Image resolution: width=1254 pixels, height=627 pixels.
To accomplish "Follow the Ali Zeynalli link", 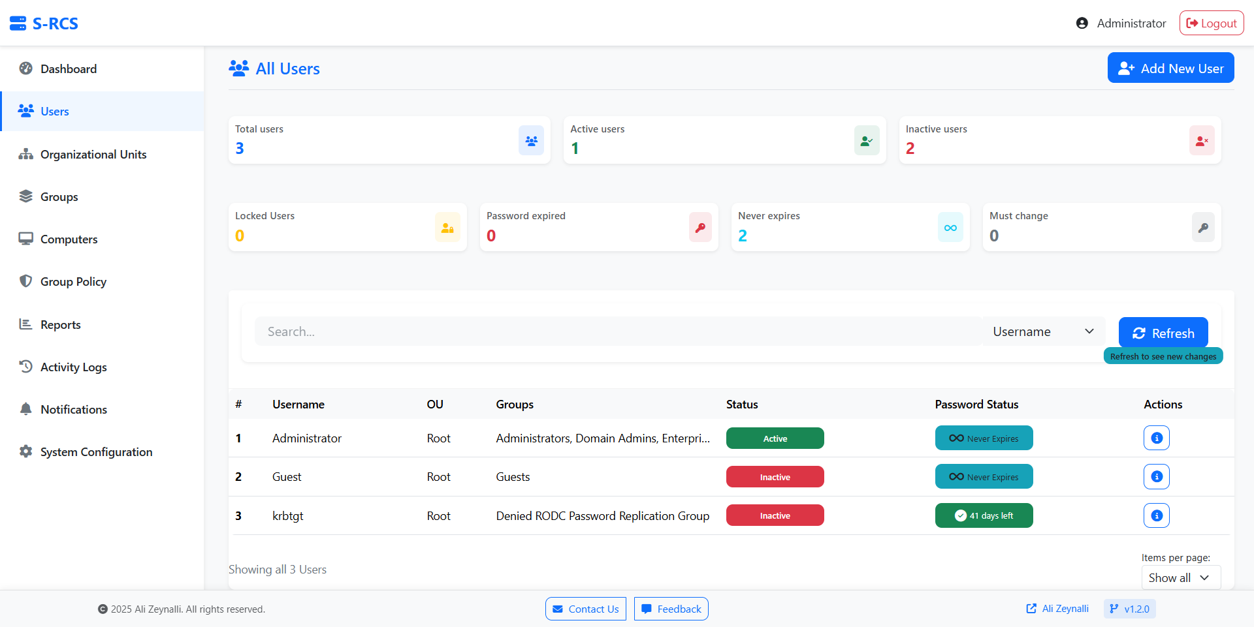I will (1057, 609).
